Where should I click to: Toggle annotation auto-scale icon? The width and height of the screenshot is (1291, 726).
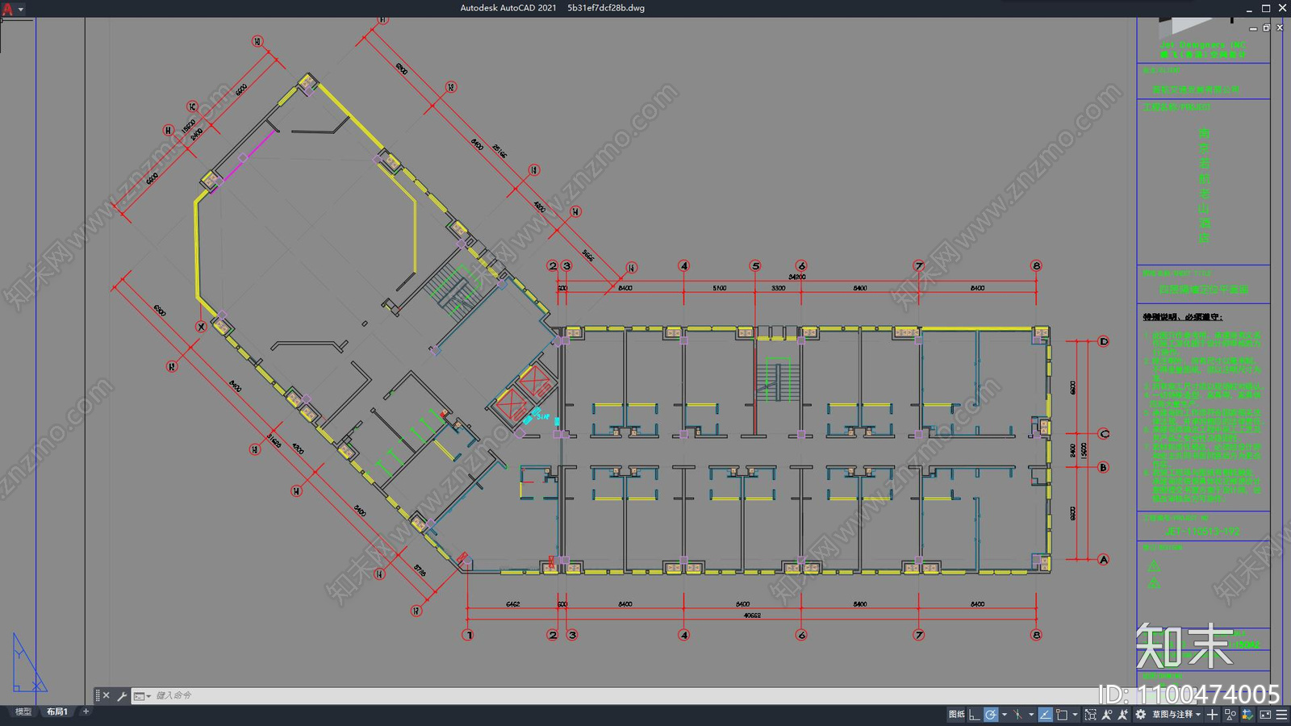tap(1122, 714)
